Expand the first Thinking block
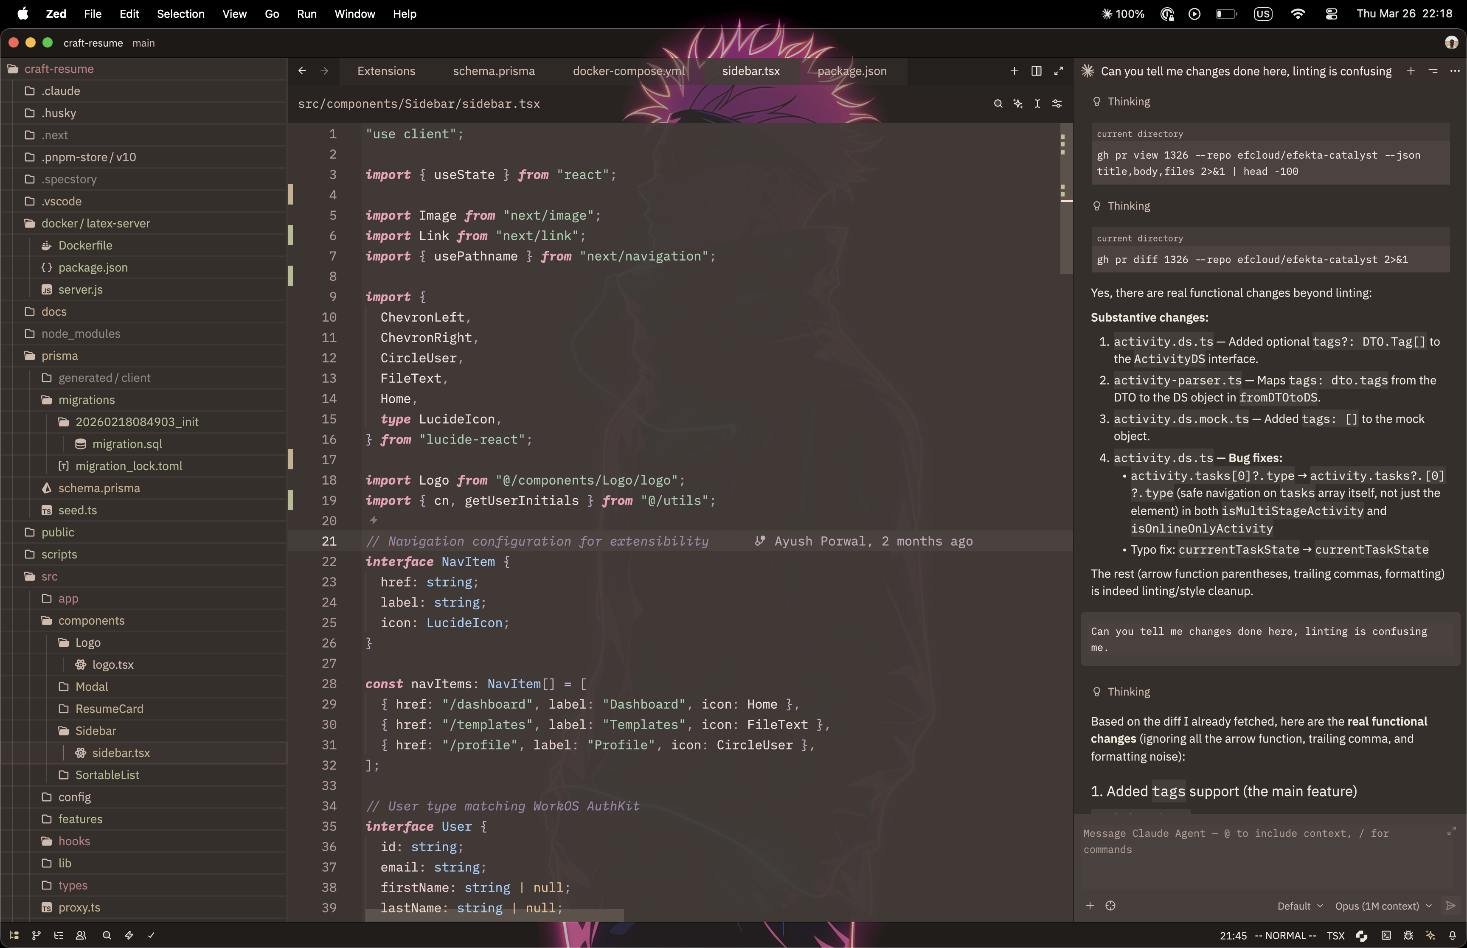1467x948 pixels. coord(1121,101)
